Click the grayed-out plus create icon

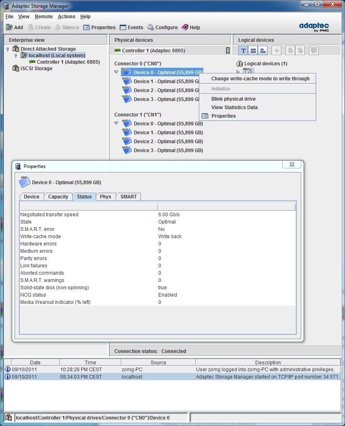coord(276,51)
